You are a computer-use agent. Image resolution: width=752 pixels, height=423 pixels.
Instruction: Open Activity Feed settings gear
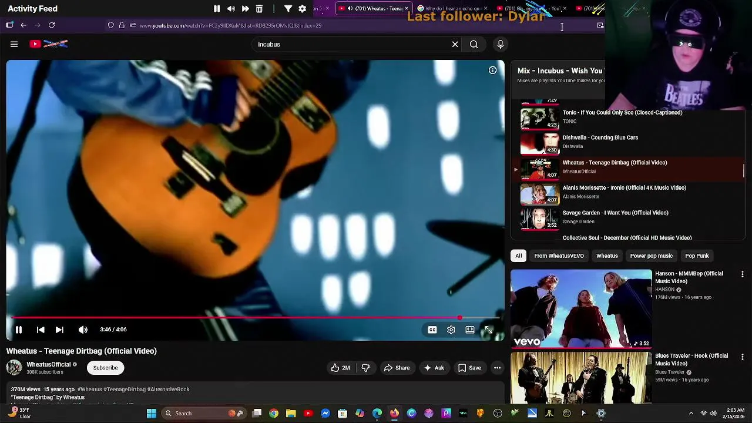302,9
